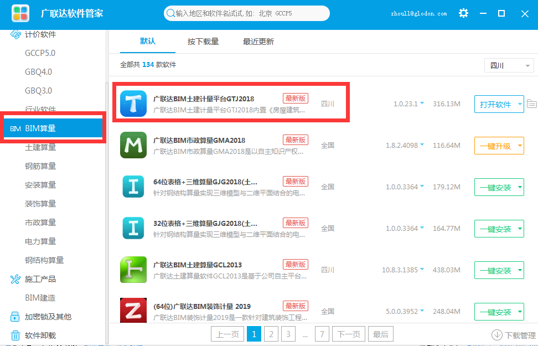Open GBQ4.0 in sidebar

(38, 72)
